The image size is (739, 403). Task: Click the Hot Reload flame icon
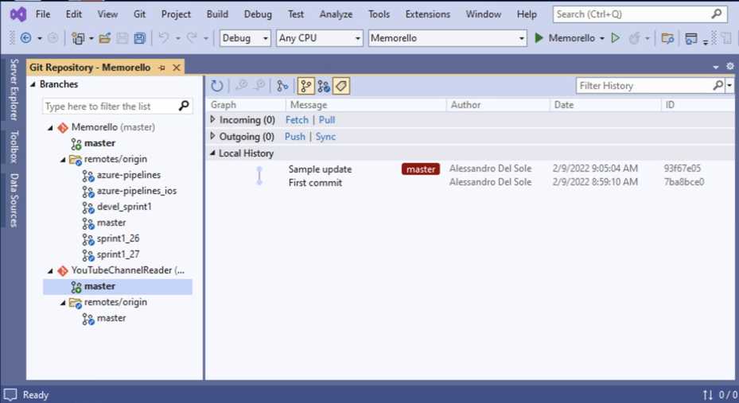[x=634, y=38]
